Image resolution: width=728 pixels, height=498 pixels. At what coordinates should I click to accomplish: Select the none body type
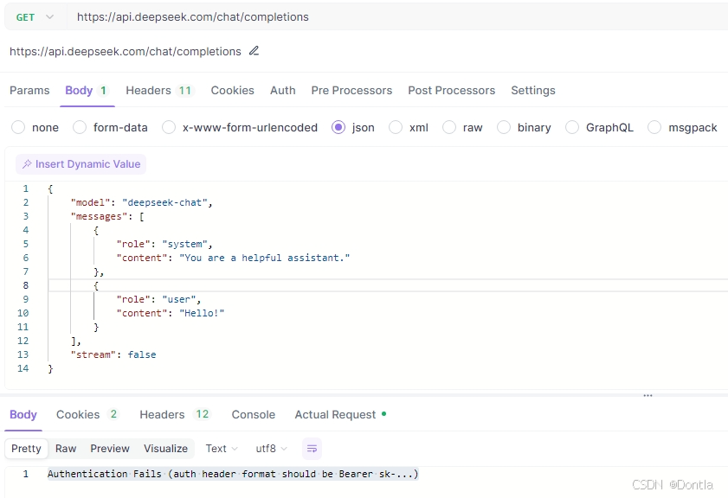(35, 127)
